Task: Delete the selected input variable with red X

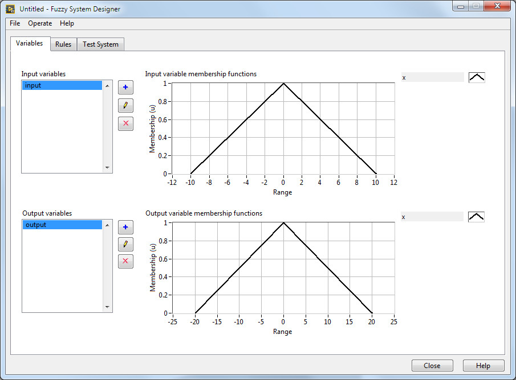Action: click(x=125, y=123)
